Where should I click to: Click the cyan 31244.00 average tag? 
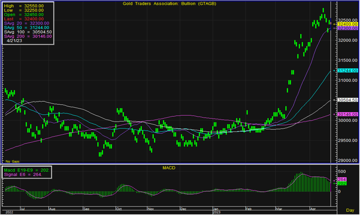tap(348, 70)
